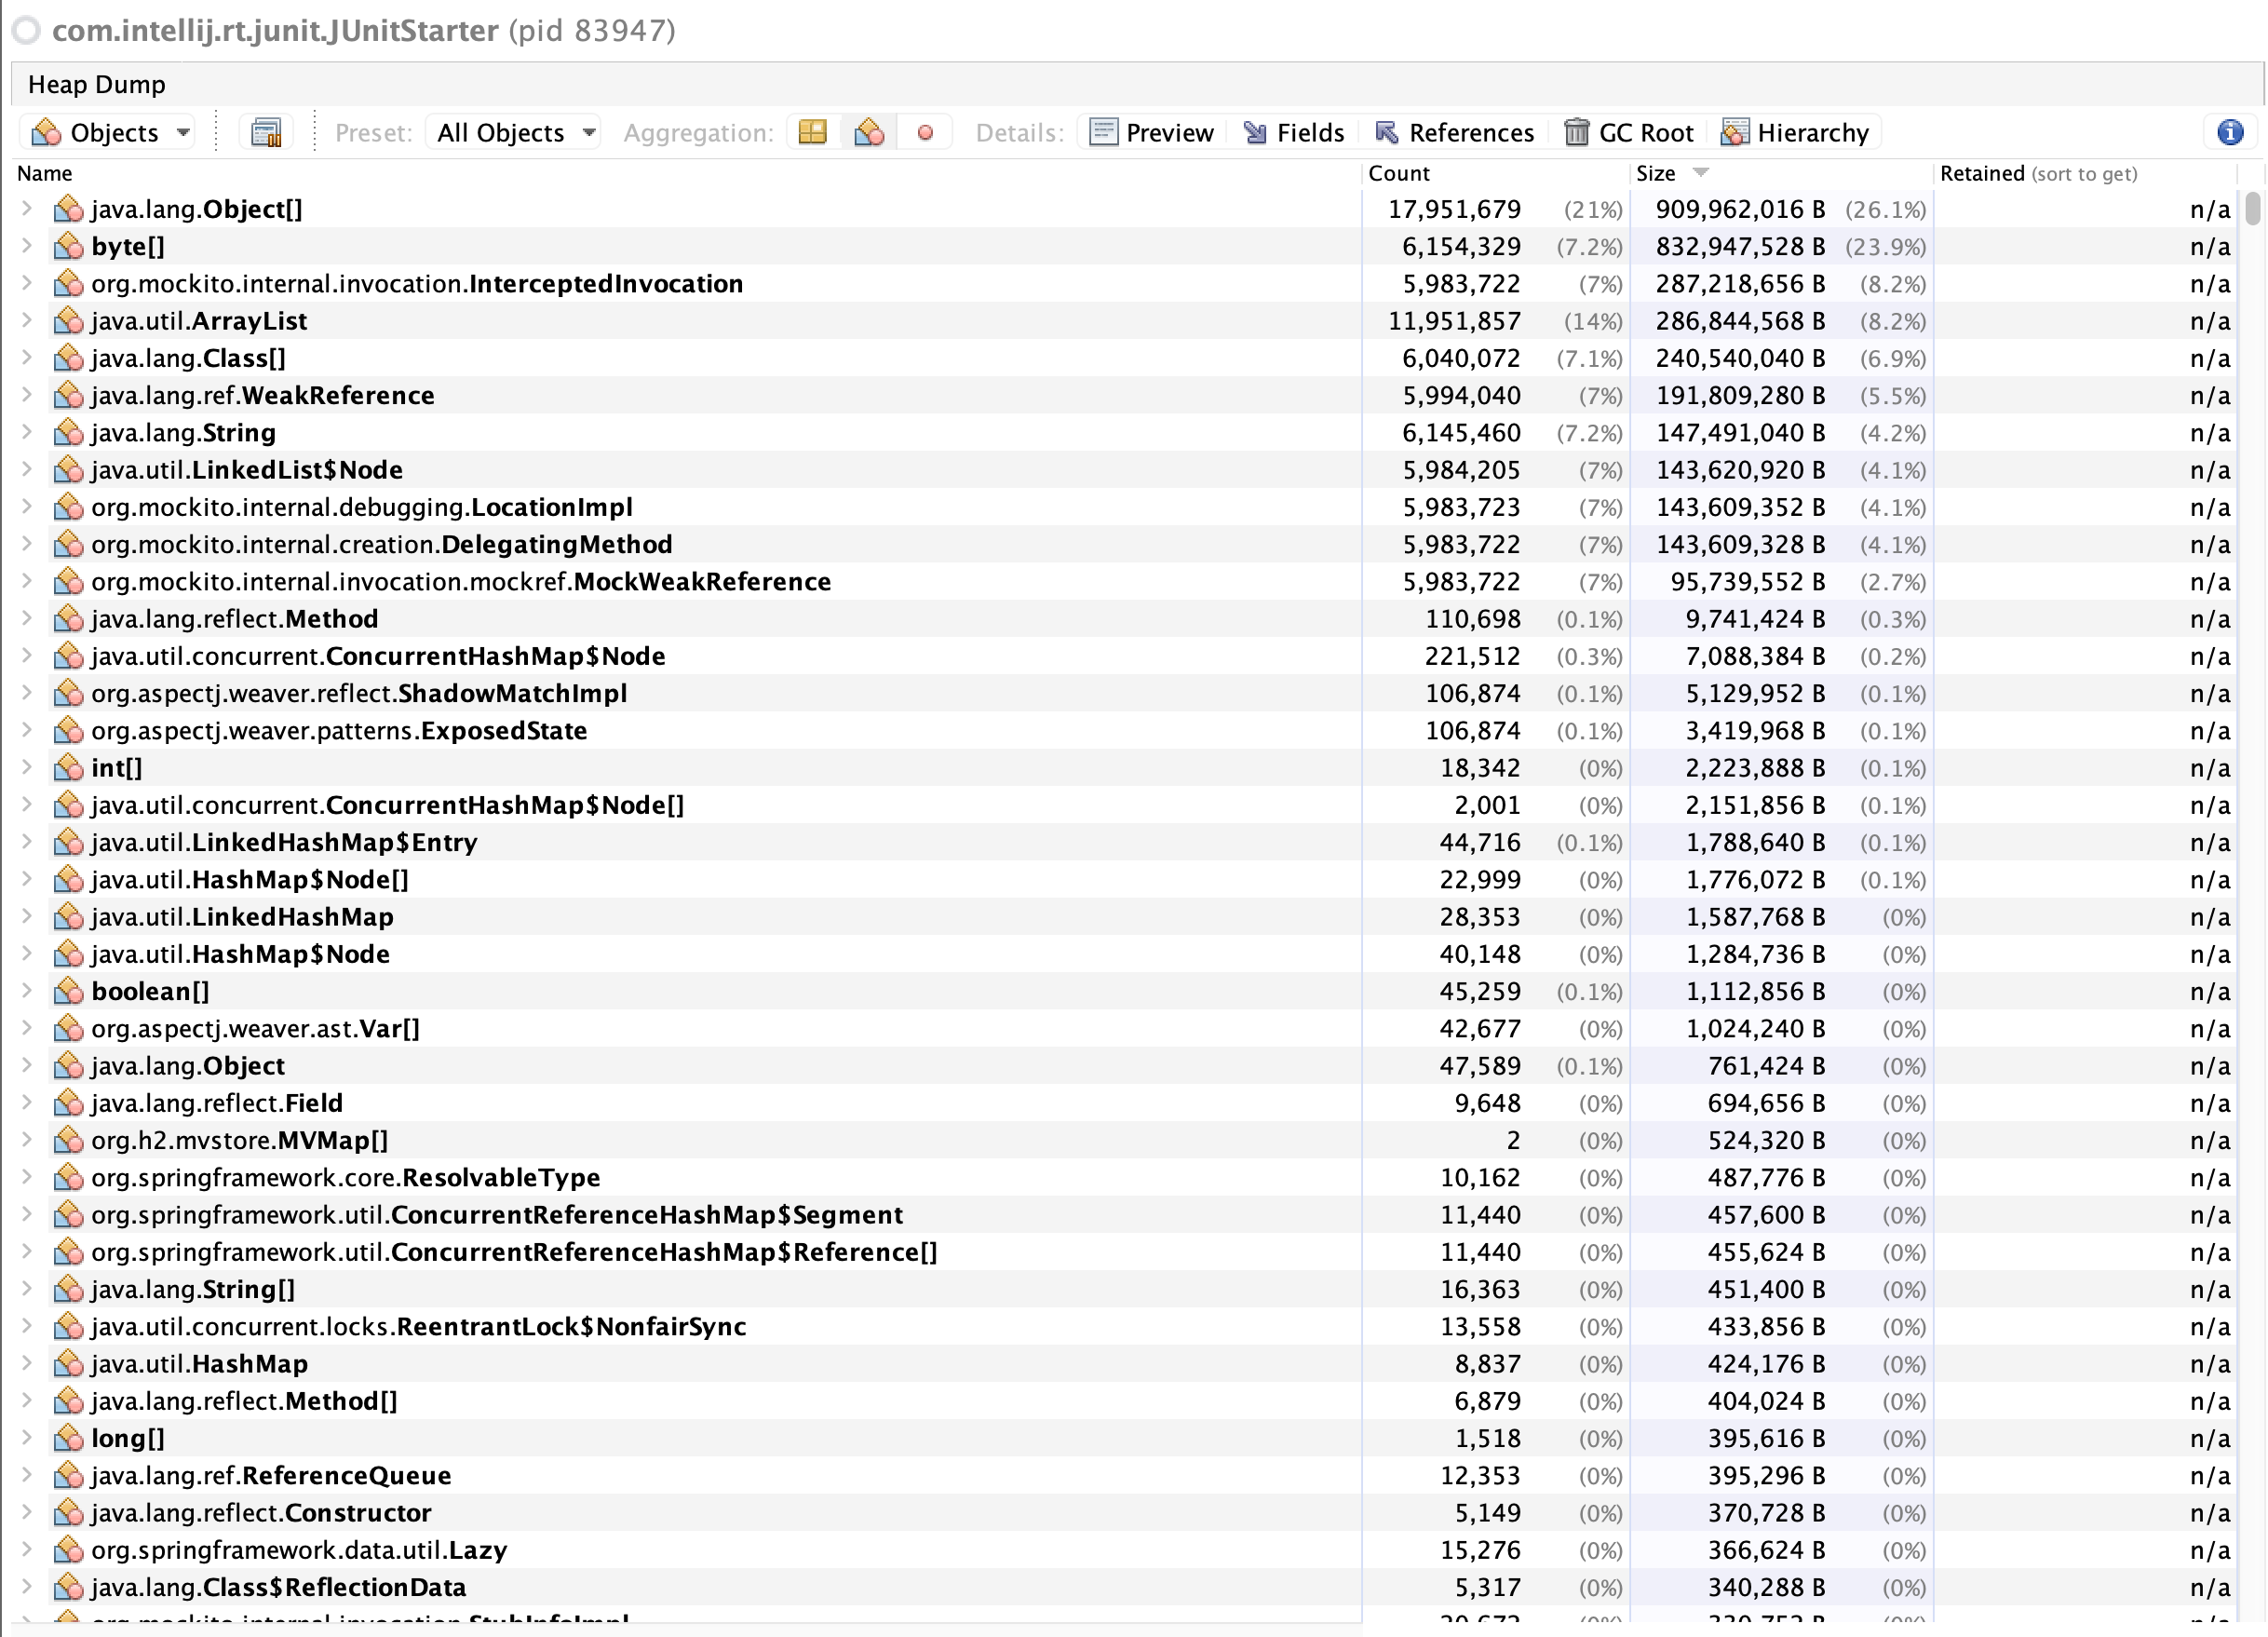Select the java.util.LinkedHashMap row name

pyautogui.click(x=242, y=917)
